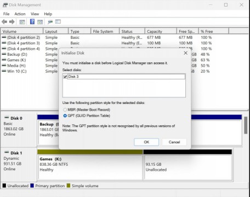Click the olive Simple volume legend swatch
The height and width of the screenshot is (197, 250).
pos(69,186)
